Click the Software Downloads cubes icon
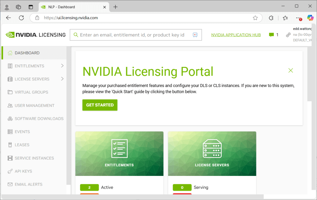The width and height of the screenshot is (317, 200). [x=10, y=119]
